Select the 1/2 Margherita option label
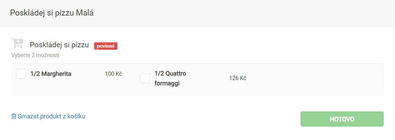The height and width of the screenshot is (140, 395). [51, 74]
